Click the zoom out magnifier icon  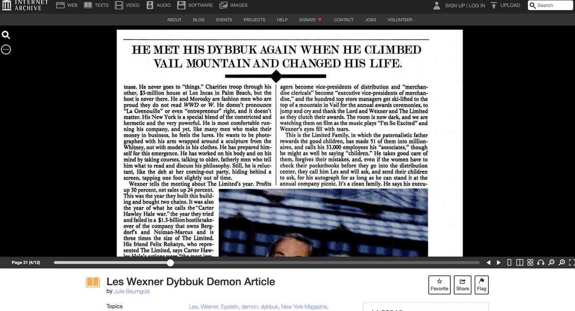552,262
